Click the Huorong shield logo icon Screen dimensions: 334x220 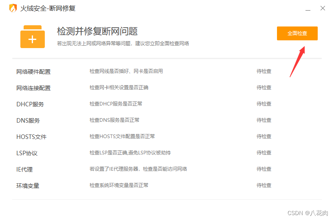pos(13,8)
